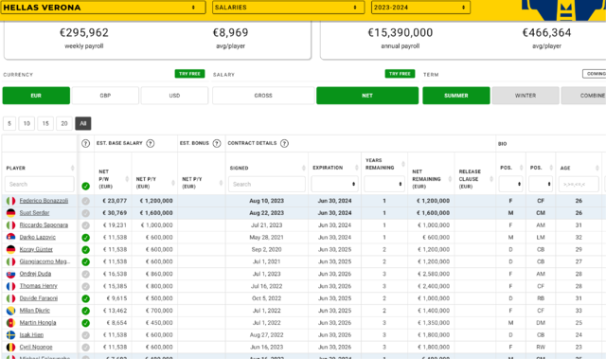Open Koray Günter player page
This screenshot has height=359, width=606.
[x=36, y=249]
